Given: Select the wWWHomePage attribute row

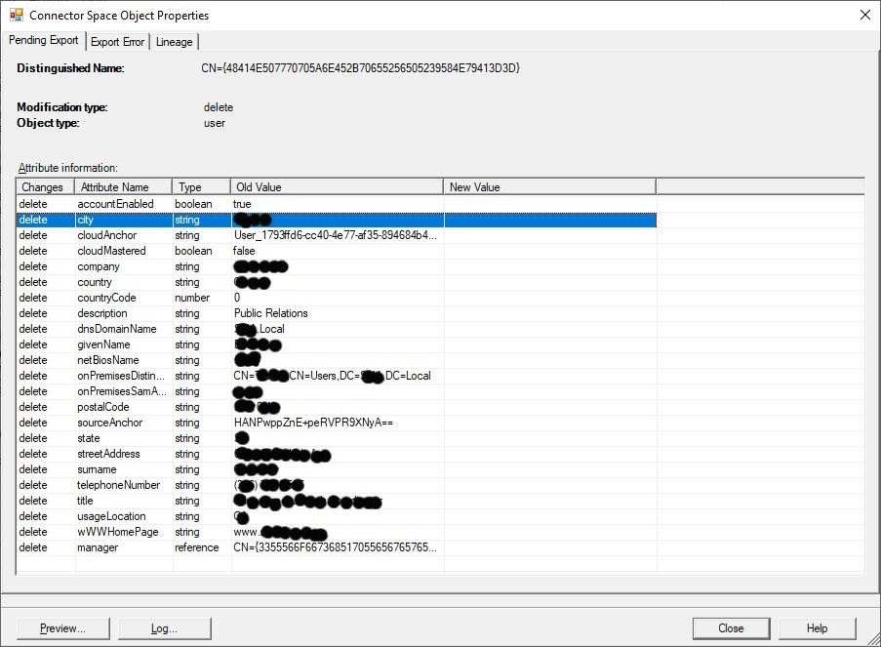Looking at the screenshot, I should click(337, 532).
